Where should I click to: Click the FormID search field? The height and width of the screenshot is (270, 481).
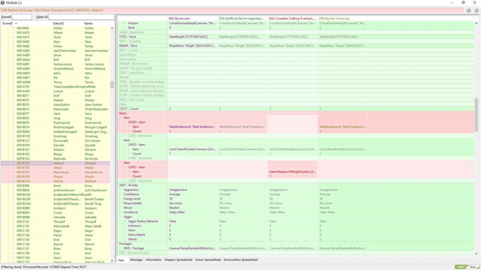[22, 17]
